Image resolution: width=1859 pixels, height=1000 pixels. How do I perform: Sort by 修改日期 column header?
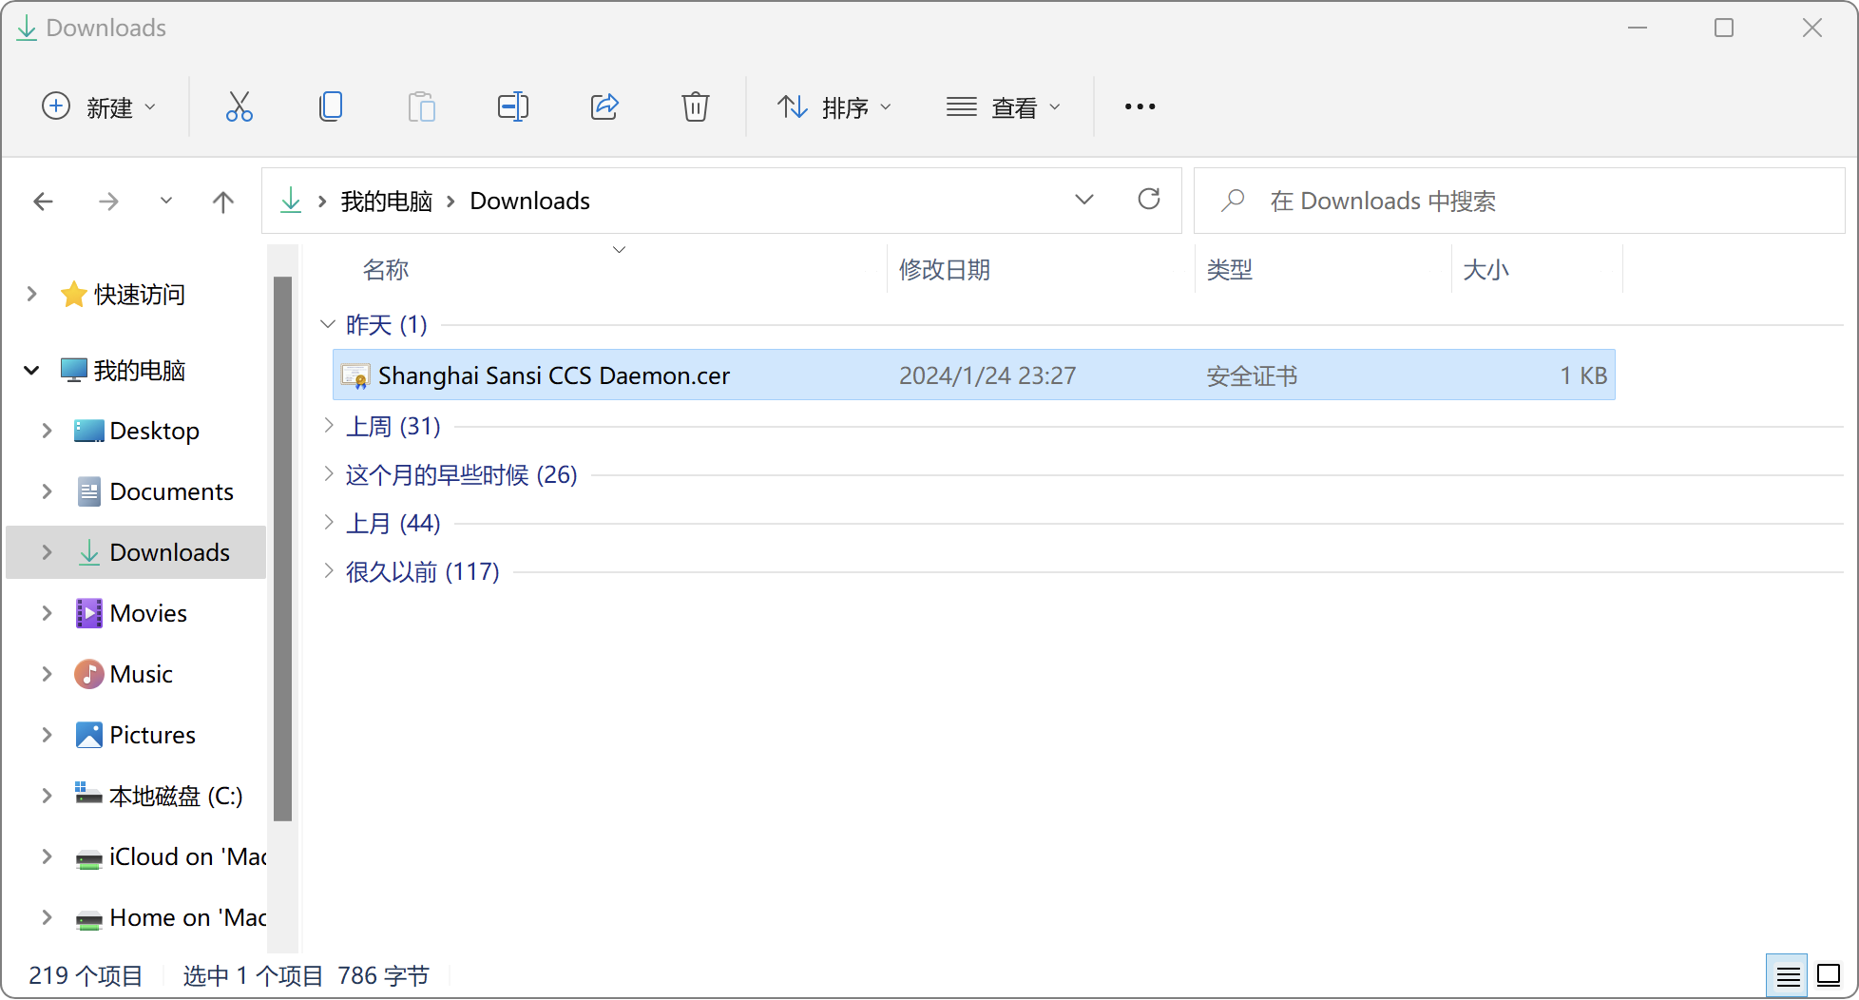(x=945, y=270)
